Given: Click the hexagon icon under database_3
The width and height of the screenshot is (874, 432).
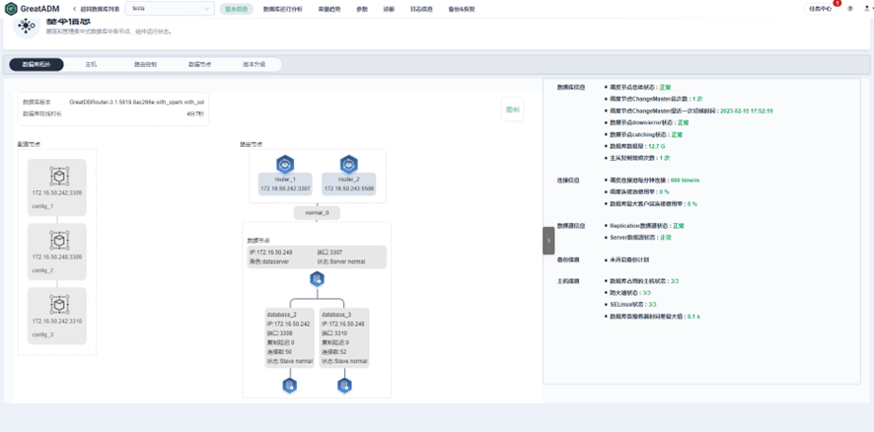Looking at the screenshot, I should (344, 386).
